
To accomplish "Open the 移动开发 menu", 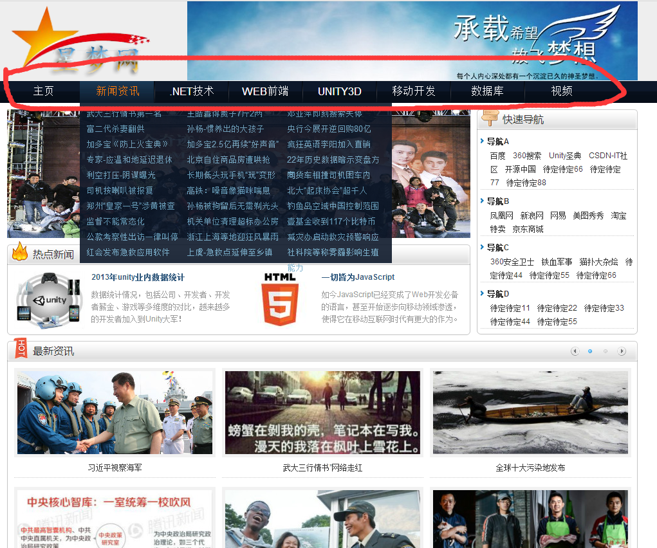I will point(414,91).
